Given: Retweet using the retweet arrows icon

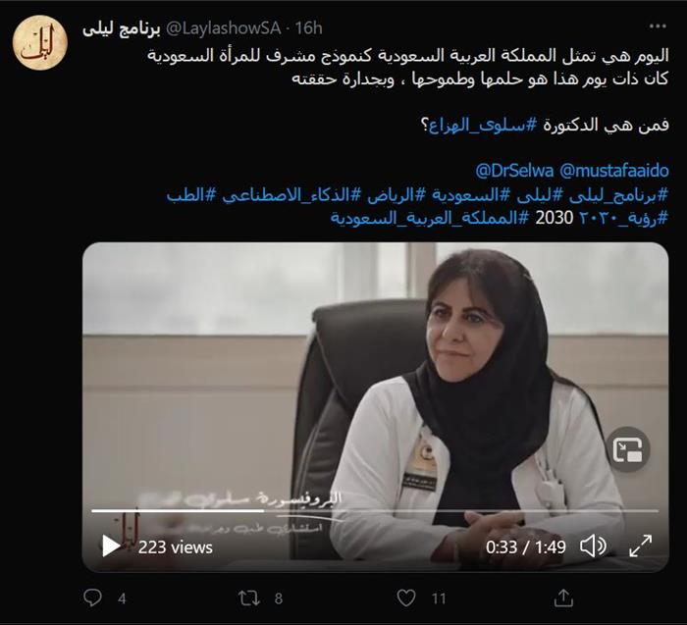Looking at the screenshot, I should tap(249, 598).
